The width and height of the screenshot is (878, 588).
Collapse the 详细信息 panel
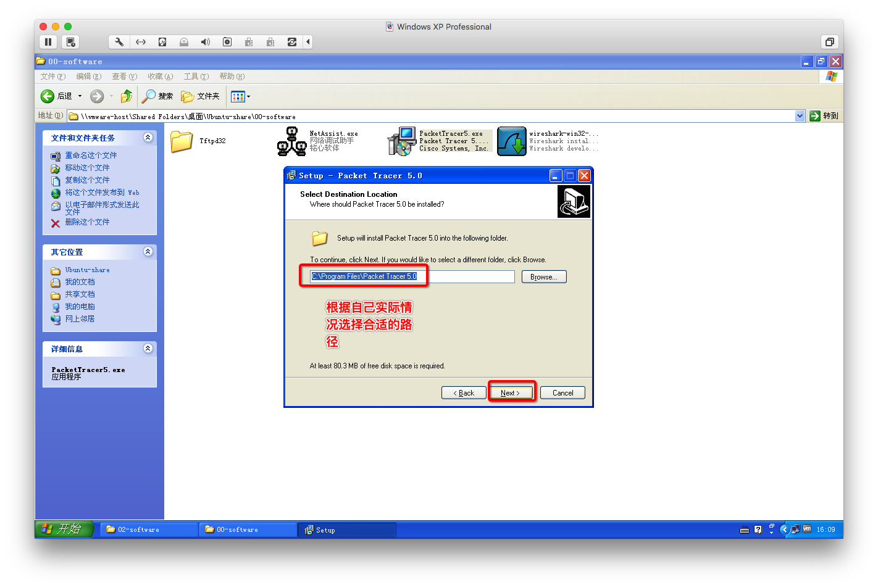point(148,348)
